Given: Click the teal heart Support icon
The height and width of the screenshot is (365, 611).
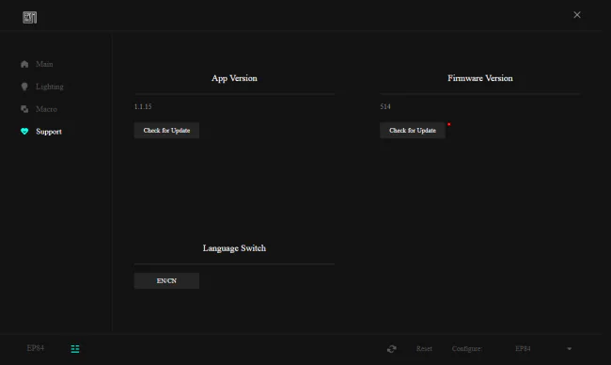Looking at the screenshot, I should click(24, 132).
